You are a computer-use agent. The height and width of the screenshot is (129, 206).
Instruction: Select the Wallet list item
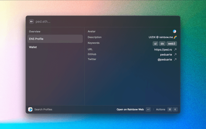click(x=55, y=47)
